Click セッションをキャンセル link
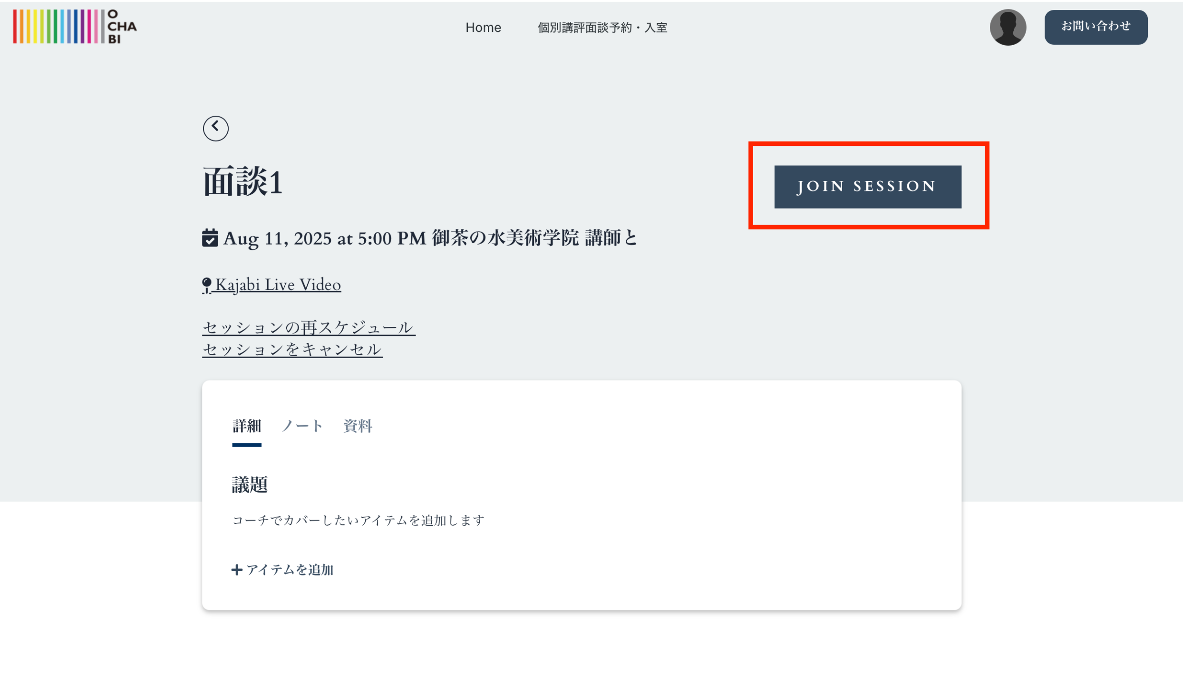The width and height of the screenshot is (1183, 684). point(292,350)
